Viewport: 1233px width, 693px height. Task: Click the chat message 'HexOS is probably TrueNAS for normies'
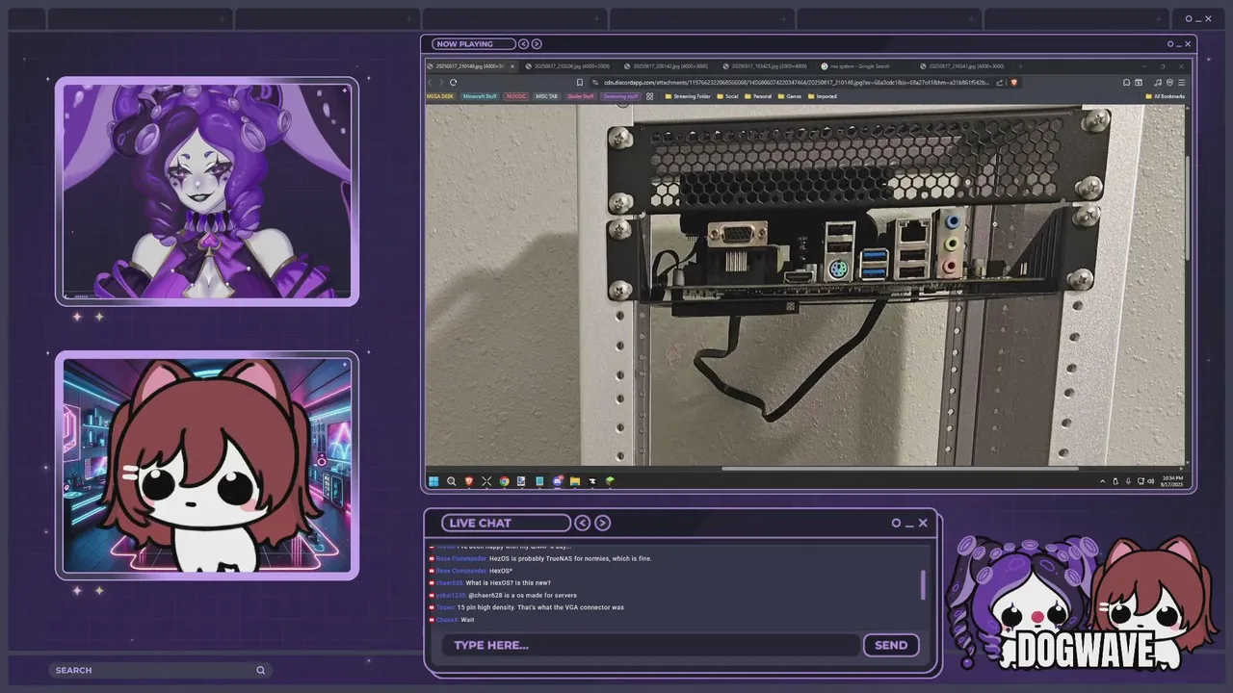pyautogui.click(x=570, y=558)
